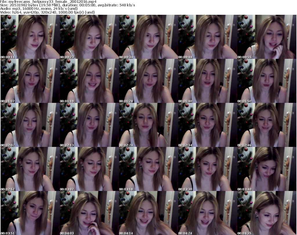Screen dimensions: 297x235
Task: Click the 'Size: 20531982 bytes' header line
Action: pos(68,5)
